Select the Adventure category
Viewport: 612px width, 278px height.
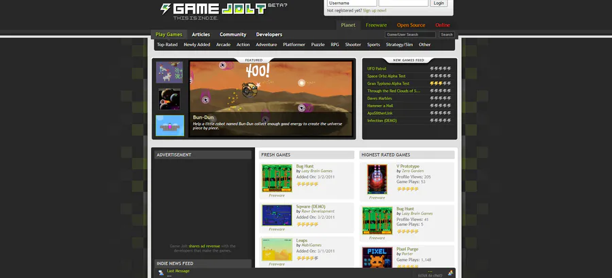(266, 45)
